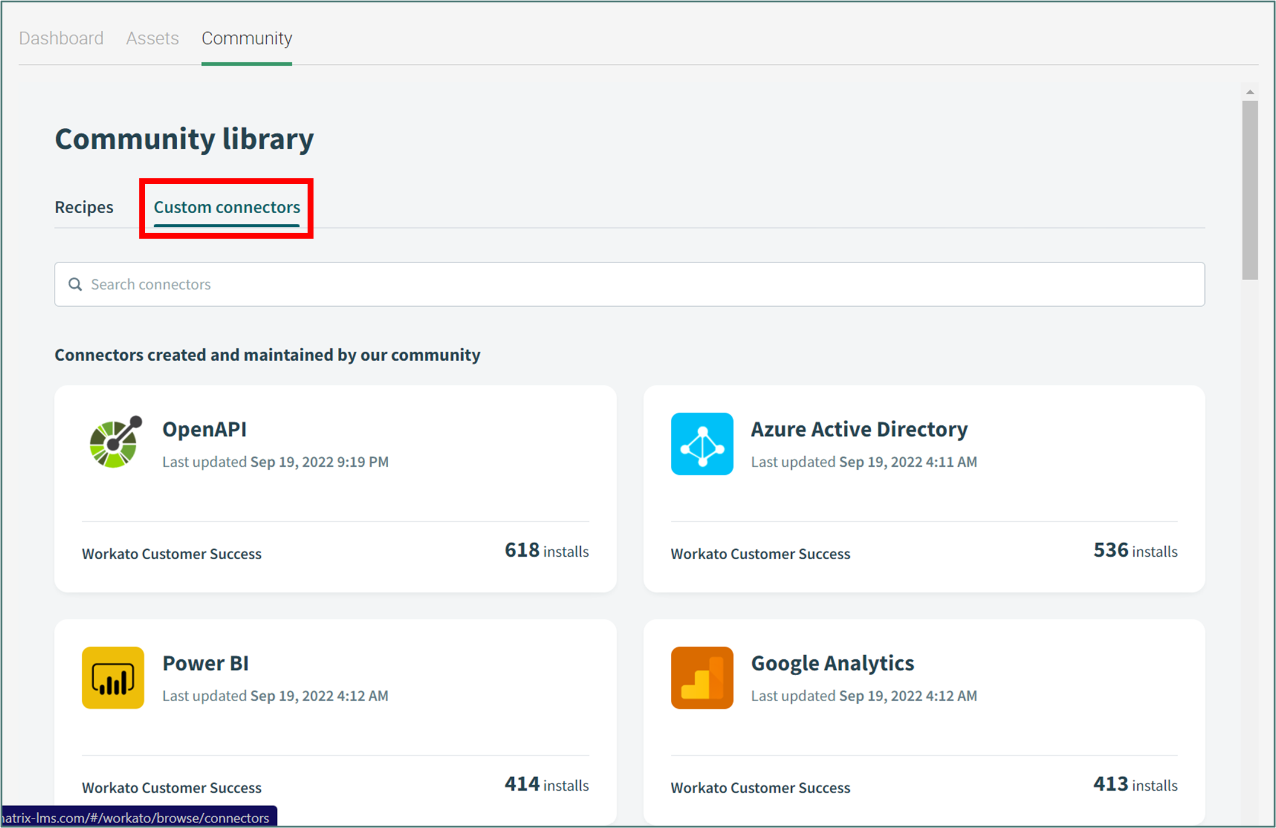Switch to the Dashboard tab
Screen dimensions: 1276x828
coord(61,38)
